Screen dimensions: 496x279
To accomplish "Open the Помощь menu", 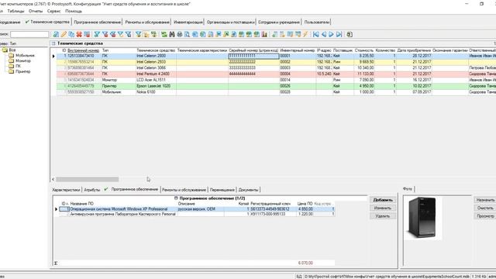I will [74, 11].
